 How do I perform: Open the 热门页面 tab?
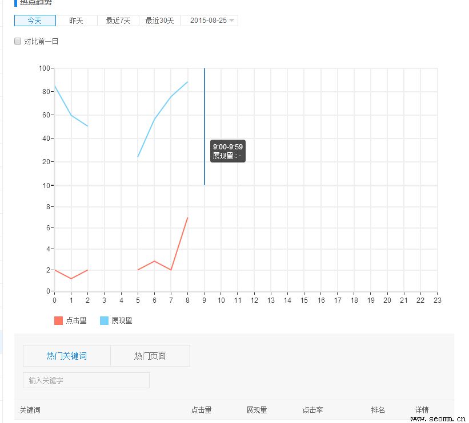pyautogui.click(x=150, y=356)
